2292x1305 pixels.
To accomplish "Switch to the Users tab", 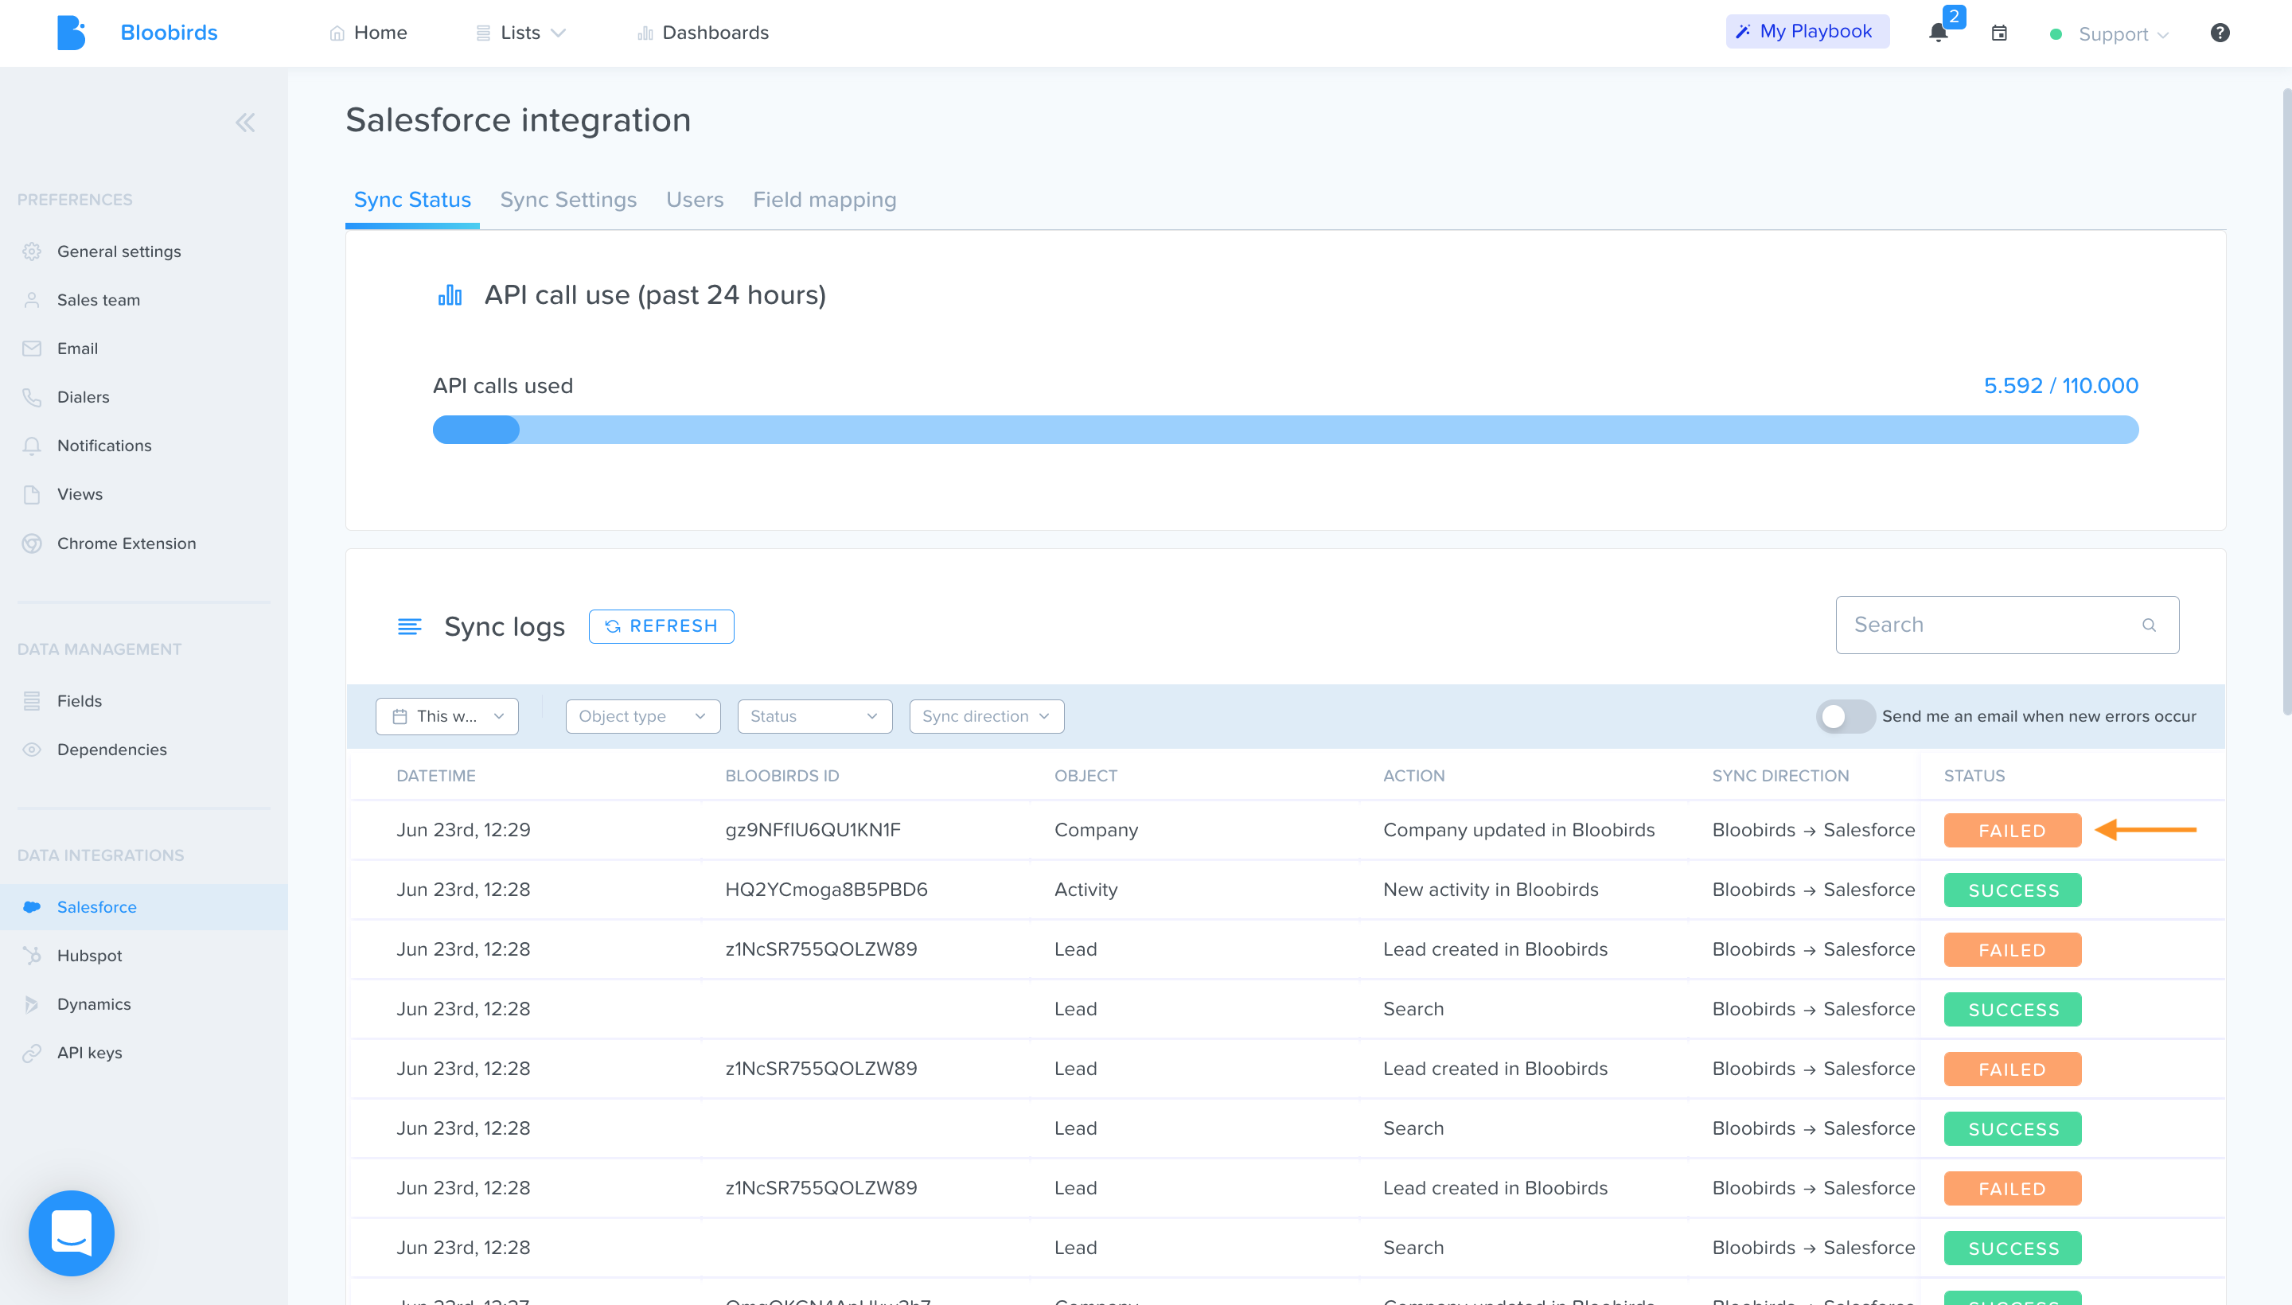I will [x=695, y=200].
